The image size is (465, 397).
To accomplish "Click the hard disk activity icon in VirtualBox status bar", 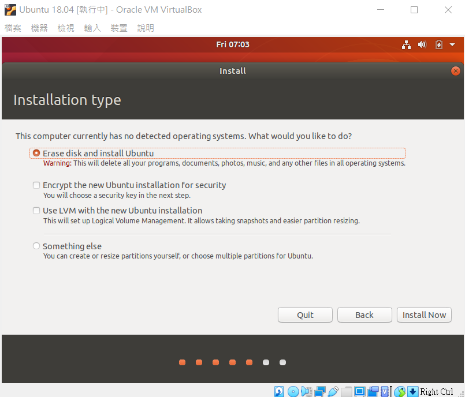I will tap(279, 391).
